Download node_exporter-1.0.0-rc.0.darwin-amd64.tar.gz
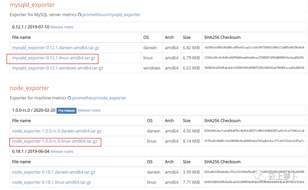This screenshot has width=308, height=190. 56,131
